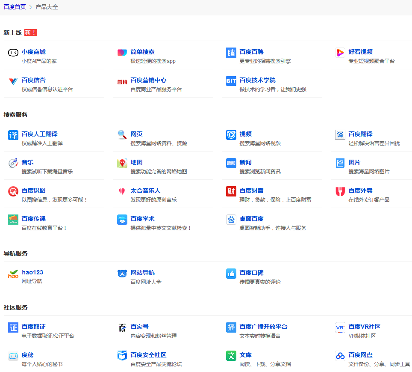Open the 百度翻译 link

[x=360, y=134]
